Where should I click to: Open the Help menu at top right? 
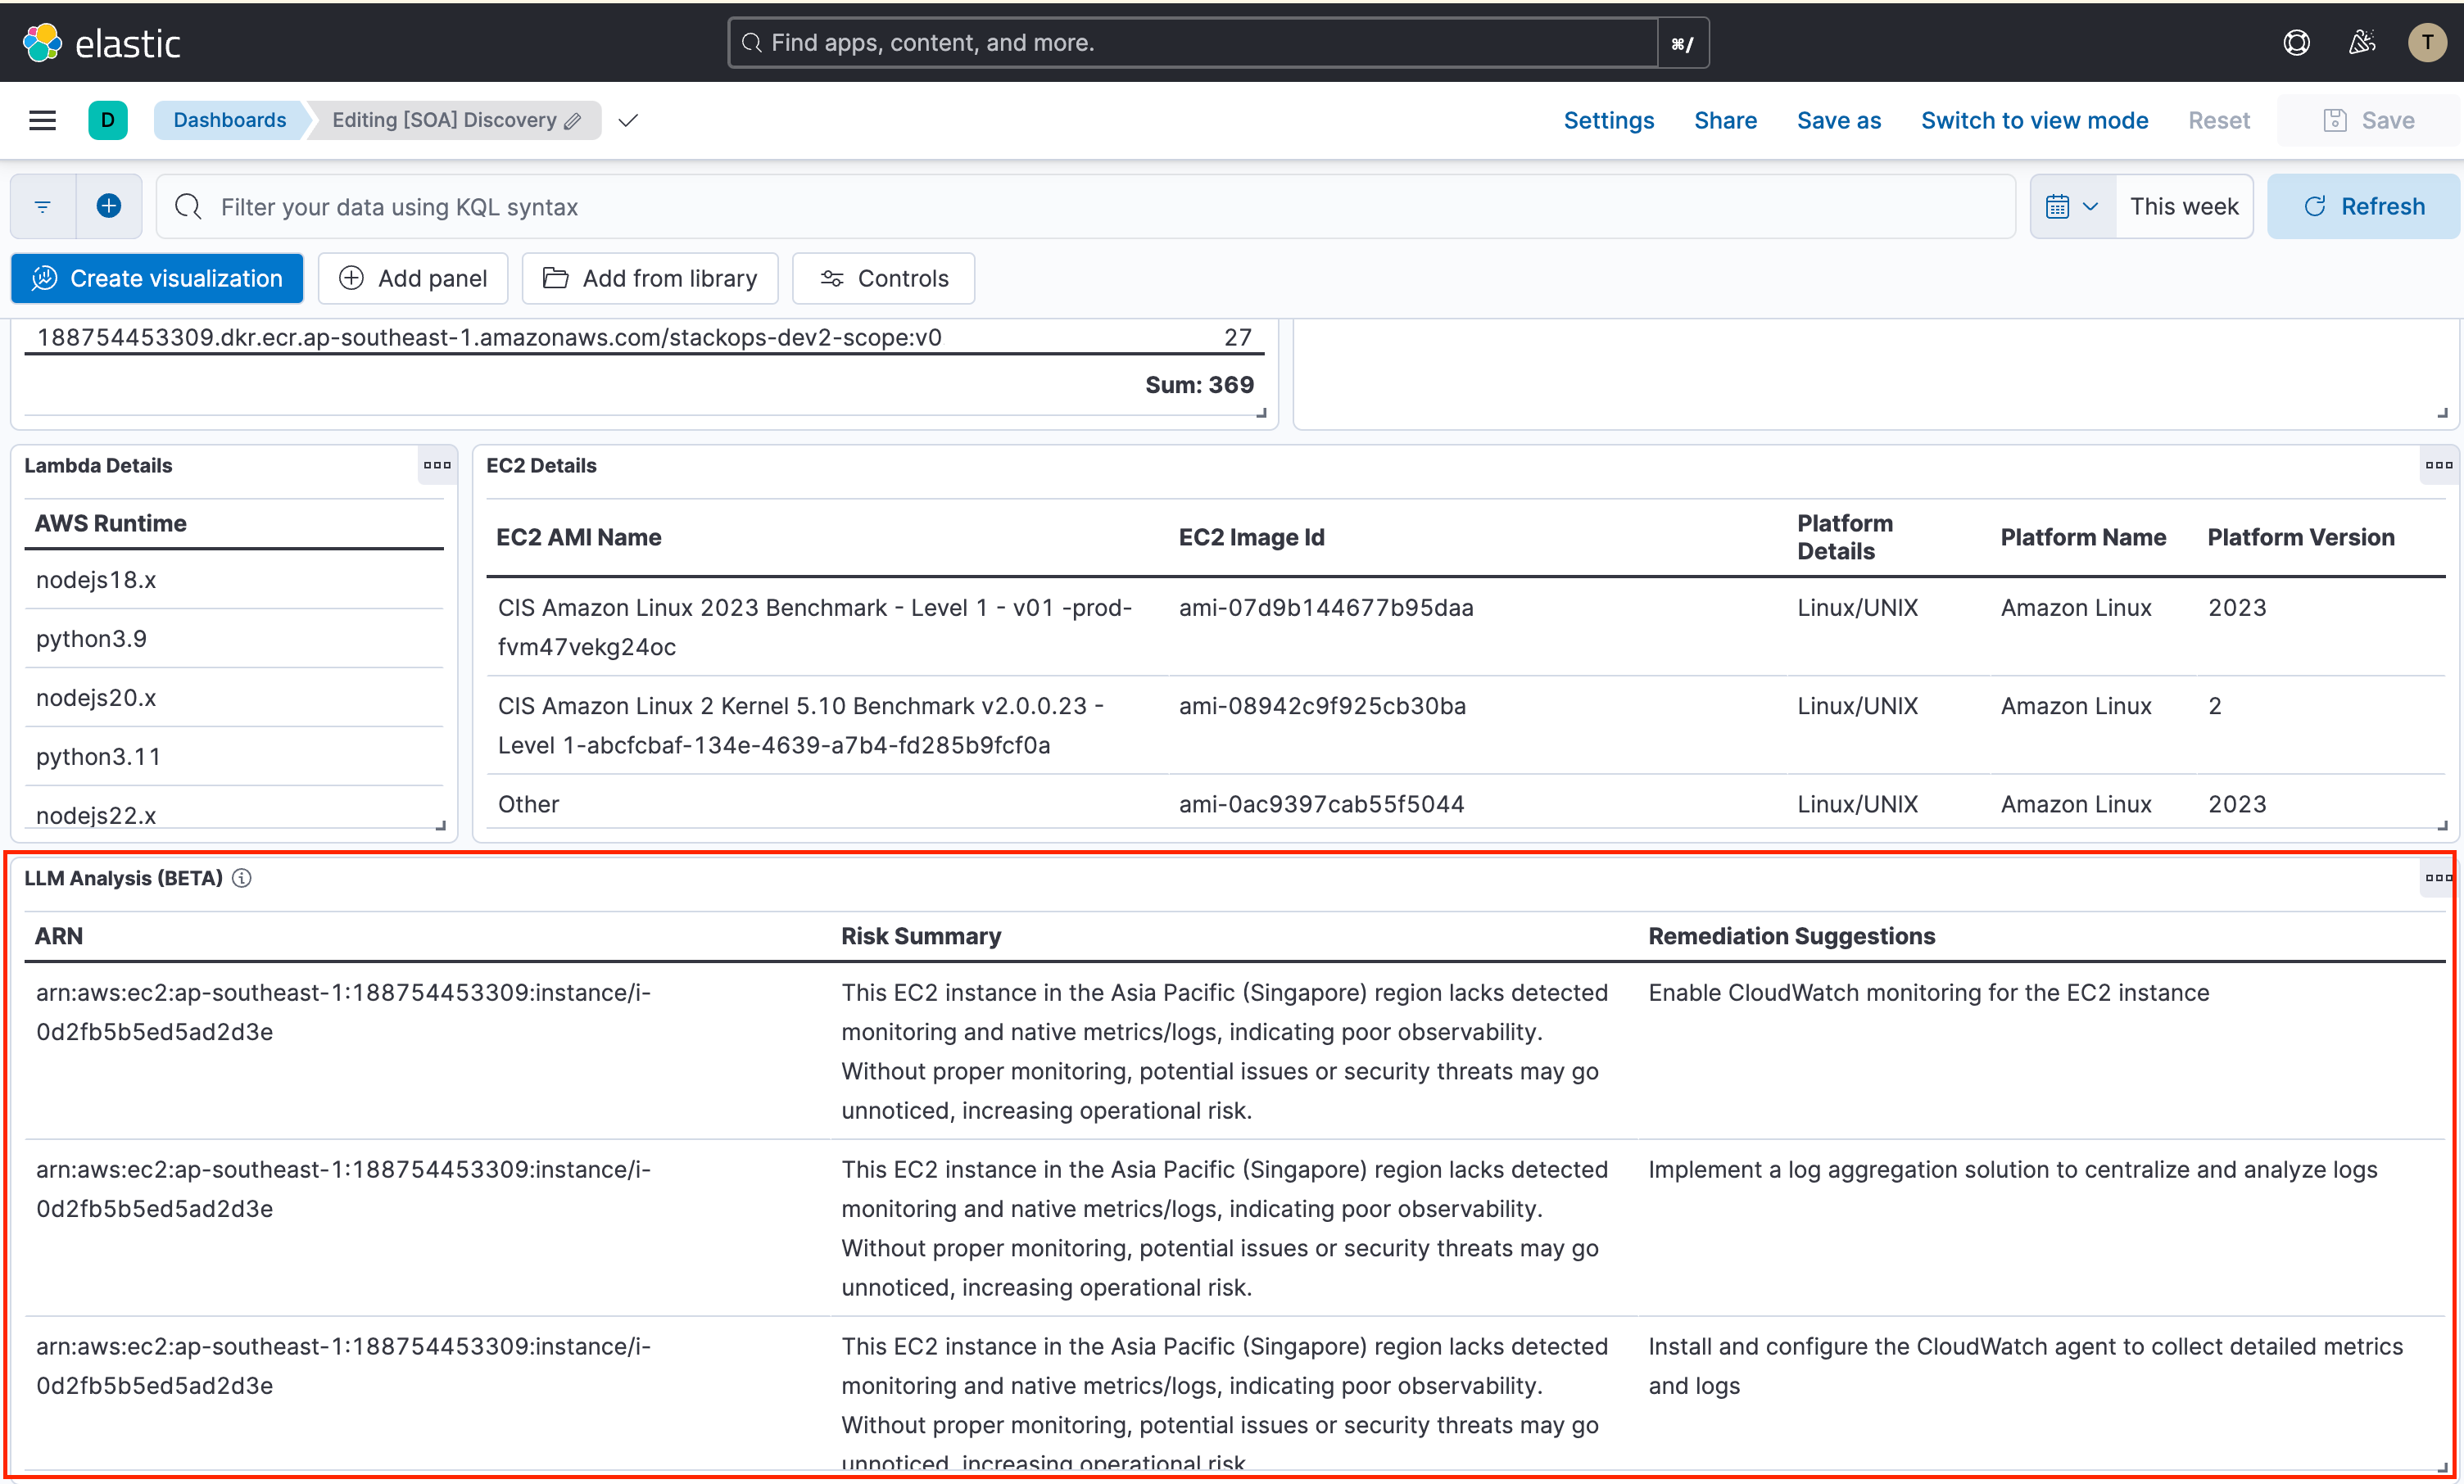2296,42
